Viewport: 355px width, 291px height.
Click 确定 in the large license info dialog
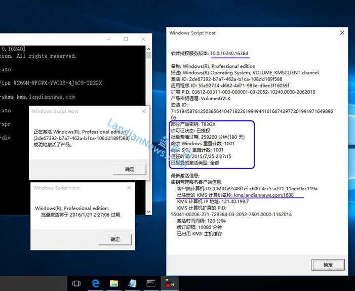click(328, 265)
